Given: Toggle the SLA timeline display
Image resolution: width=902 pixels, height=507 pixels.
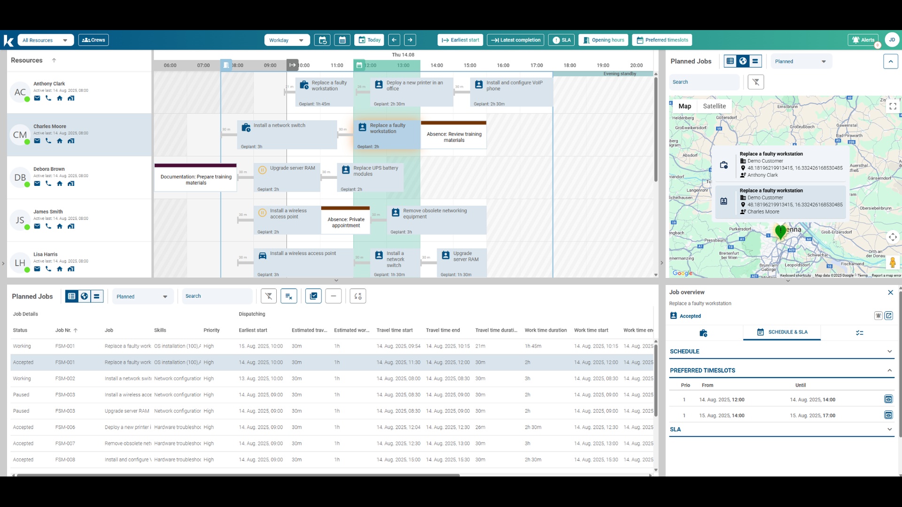Looking at the screenshot, I should click(x=562, y=40).
